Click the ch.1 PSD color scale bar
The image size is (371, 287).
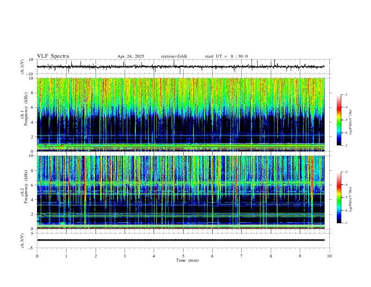pyautogui.click(x=339, y=120)
